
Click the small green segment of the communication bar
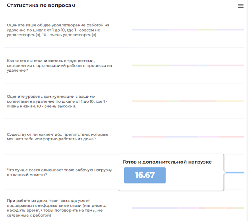point(174,101)
